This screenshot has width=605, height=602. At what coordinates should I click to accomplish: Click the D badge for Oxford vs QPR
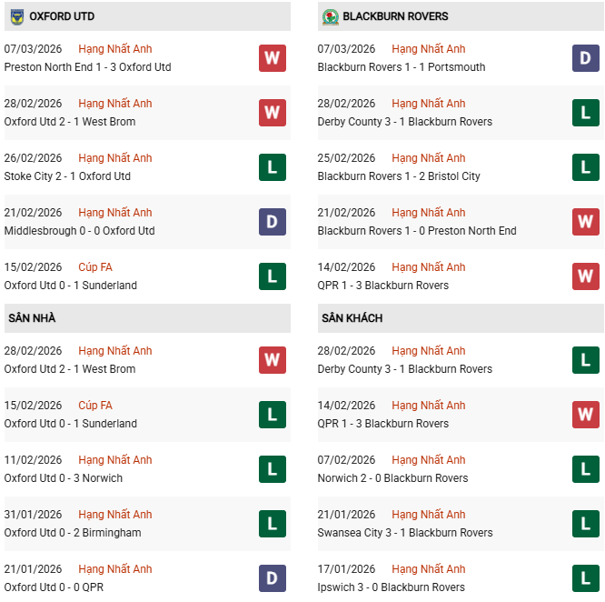pos(272,578)
